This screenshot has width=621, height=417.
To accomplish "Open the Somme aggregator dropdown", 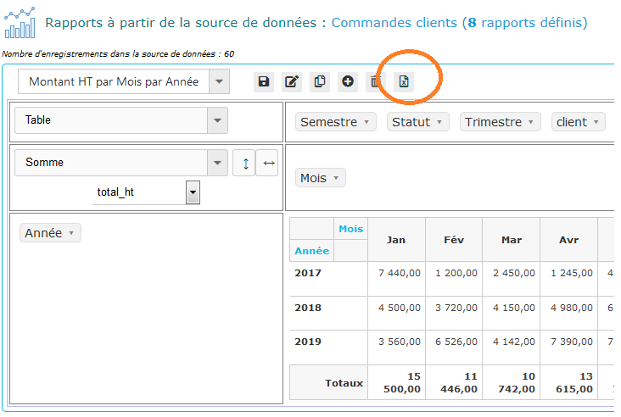I will point(121,163).
